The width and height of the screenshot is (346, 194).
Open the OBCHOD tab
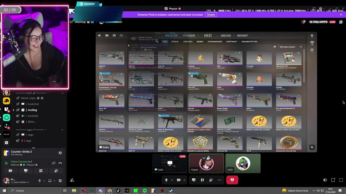pos(226,36)
